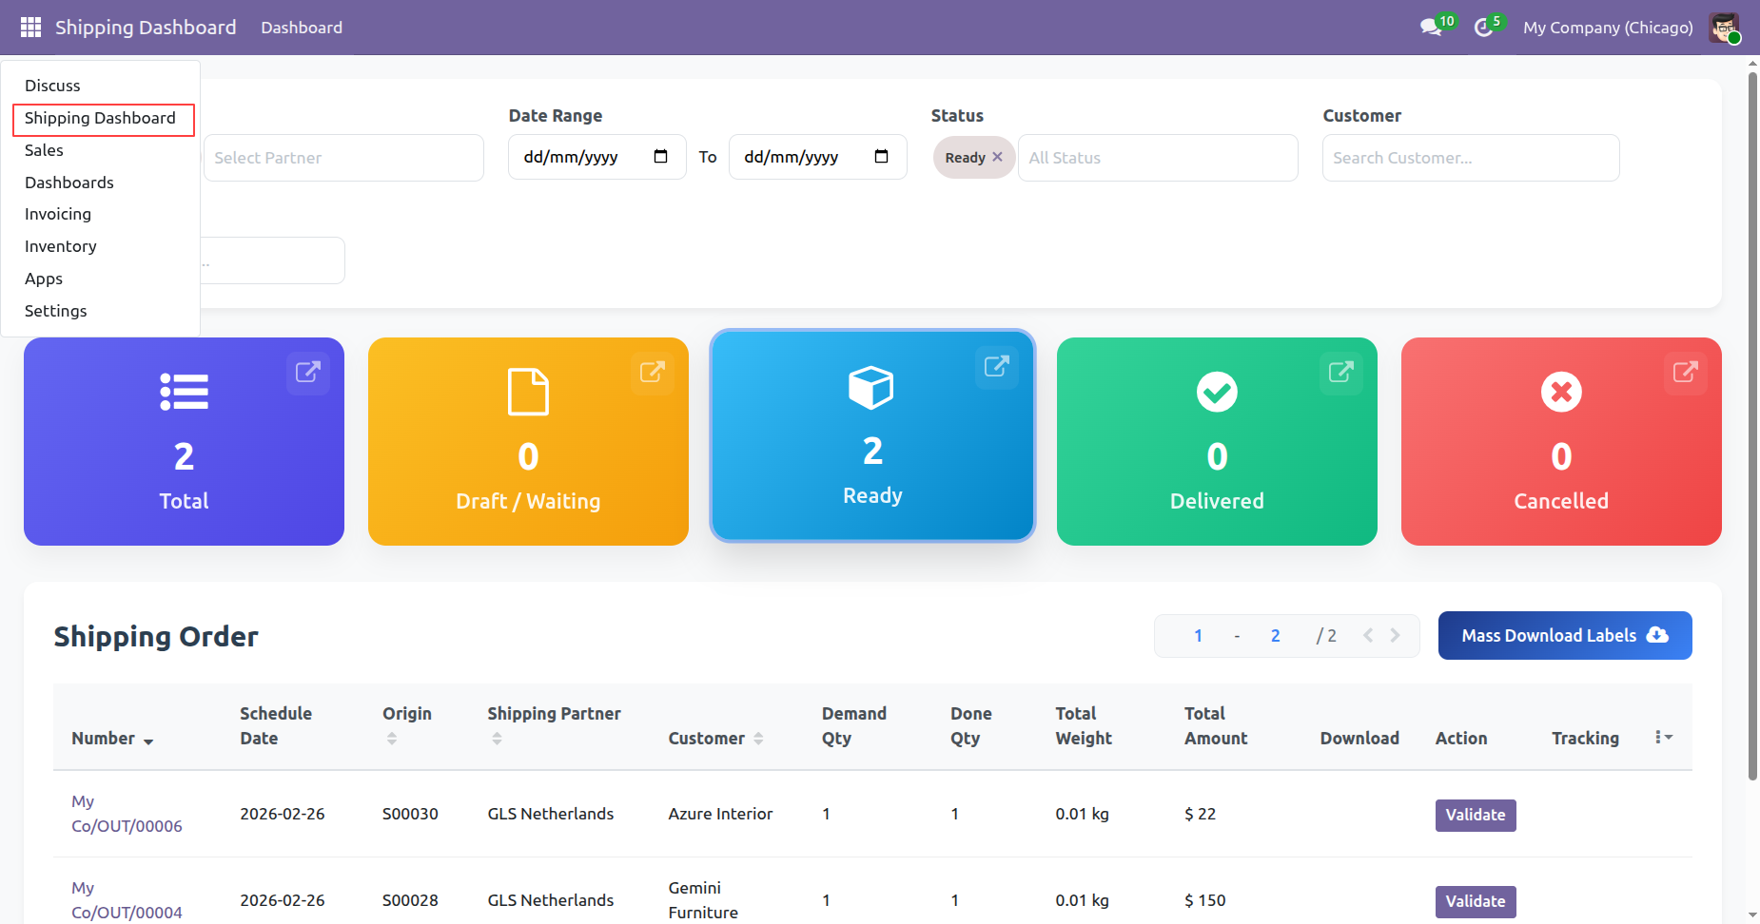Choose Invoicing in the apps menu

point(58,214)
